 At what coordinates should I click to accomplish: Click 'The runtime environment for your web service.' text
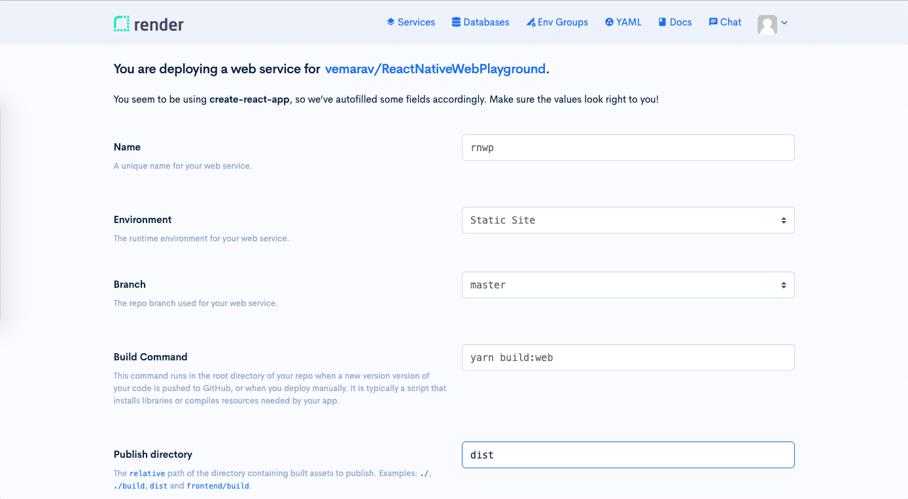coord(201,239)
